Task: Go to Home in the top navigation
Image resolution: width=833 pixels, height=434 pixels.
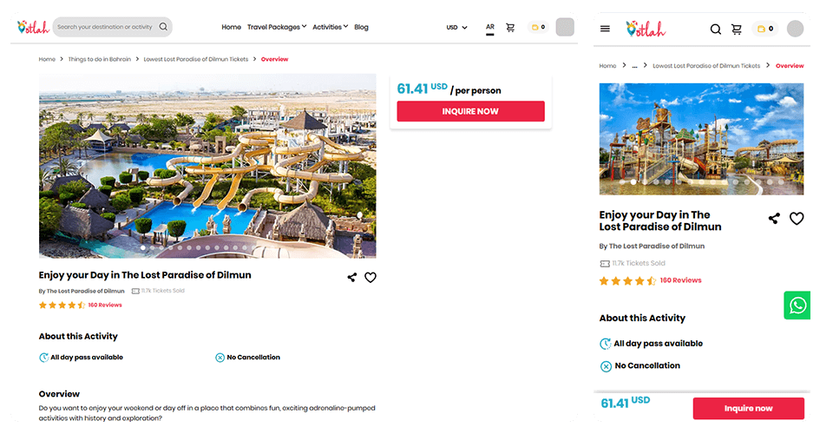Action: click(x=231, y=27)
